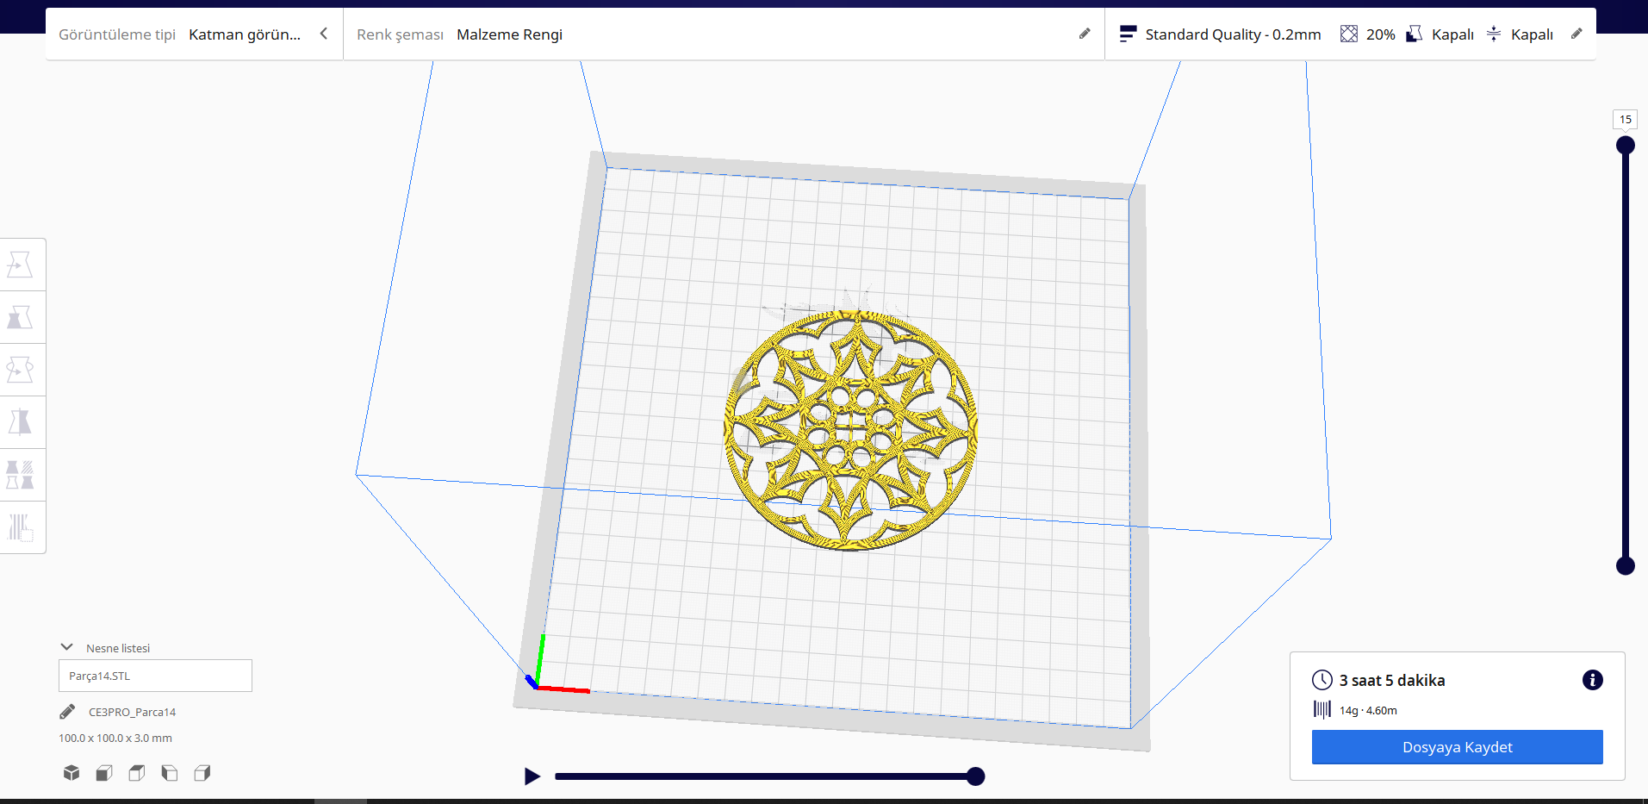1648x804 pixels.
Task: Open the Standard Quality print settings panel
Action: point(1232,34)
